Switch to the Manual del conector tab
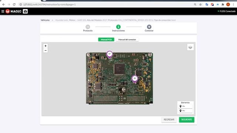Image resolution: width=237 pixels, height=133 pixels. click(x=127, y=40)
